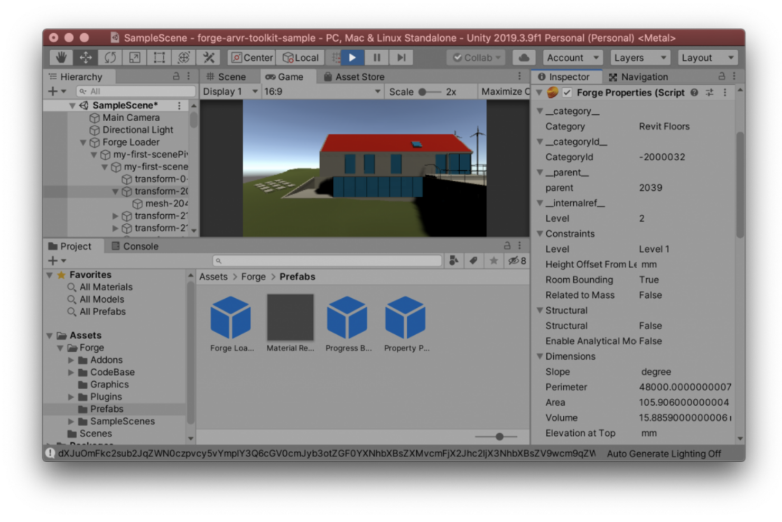Switch to the Console tab
The width and height of the screenshot is (782, 522).
135,246
